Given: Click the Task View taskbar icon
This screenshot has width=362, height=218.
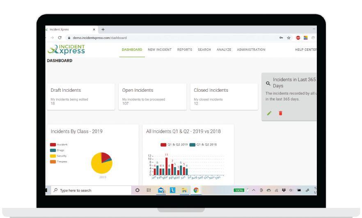Looking at the screenshot, I should [149, 190].
